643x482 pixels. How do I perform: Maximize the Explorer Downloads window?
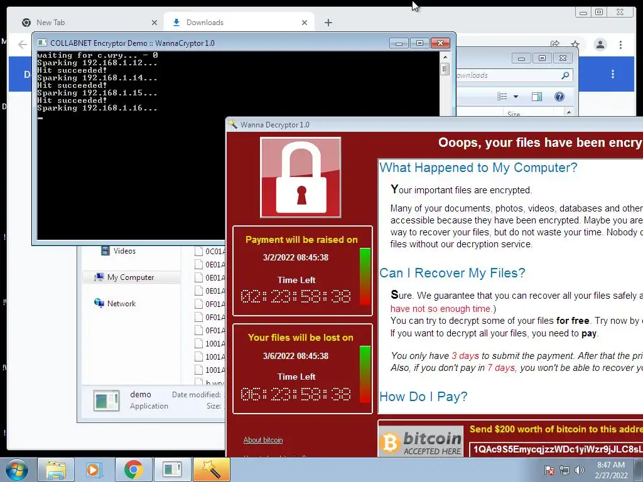click(542, 58)
